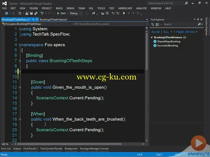Click the green Start debugging arrow

(x=58, y=13)
